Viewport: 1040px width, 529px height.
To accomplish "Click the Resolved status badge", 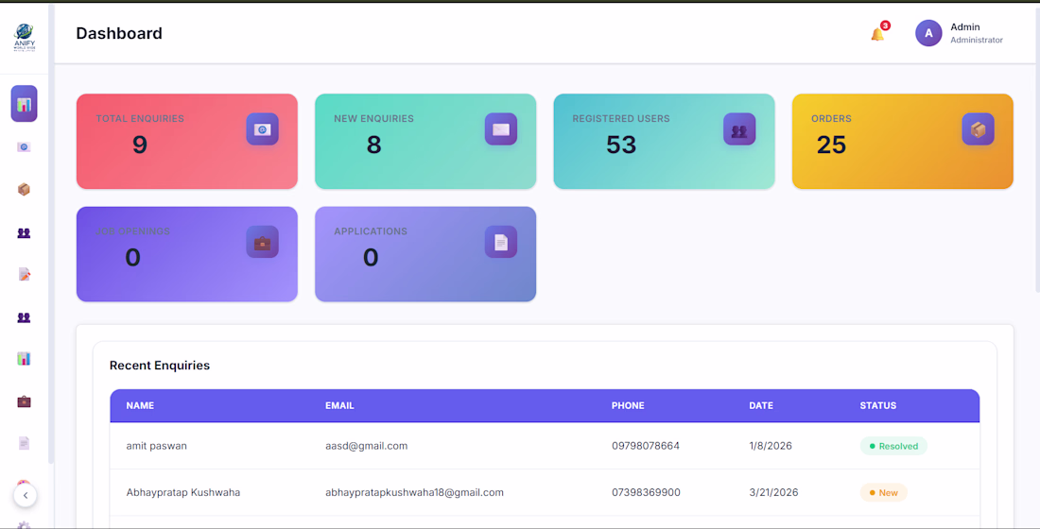I will [x=893, y=446].
